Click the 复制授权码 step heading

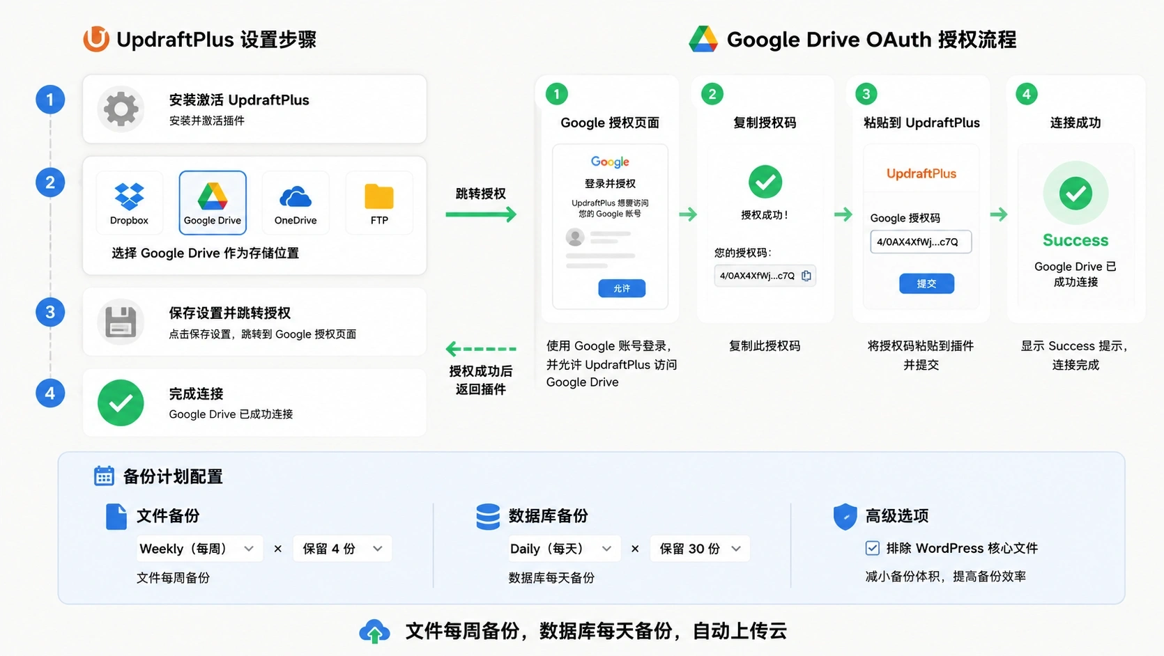tap(765, 123)
